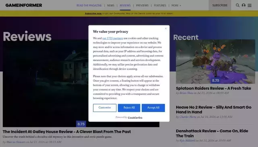Screen dimensions: 258x147
Task: Open Charles Harte author page
Action: (188, 117)
